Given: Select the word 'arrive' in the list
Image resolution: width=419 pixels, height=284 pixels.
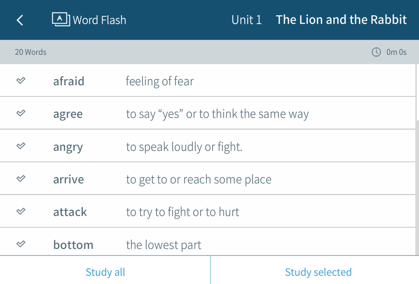Looking at the screenshot, I should coord(68,179).
